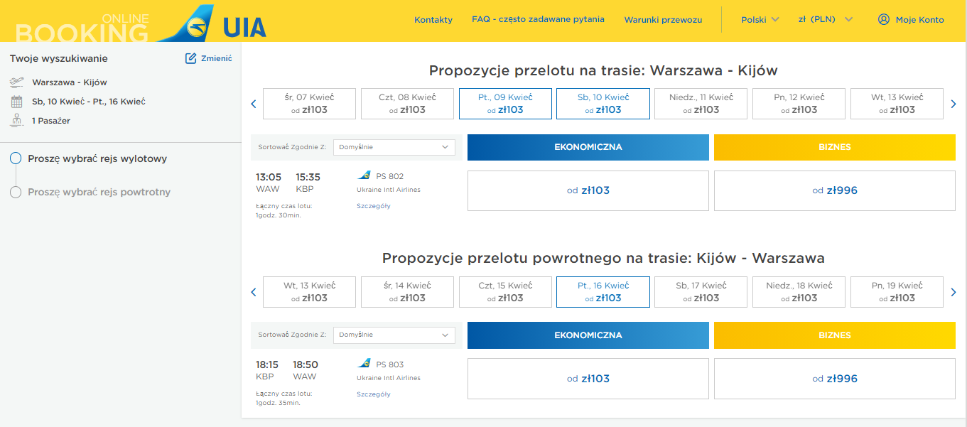This screenshot has height=427, width=967.
Task: Click the return Ekonomiczna header
Action: pyautogui.click(x=588, y=335)
